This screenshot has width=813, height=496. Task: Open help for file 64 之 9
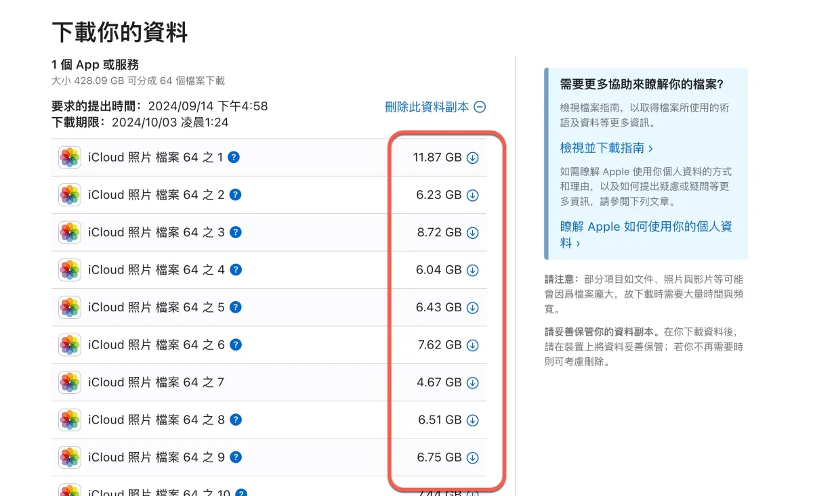236,457
